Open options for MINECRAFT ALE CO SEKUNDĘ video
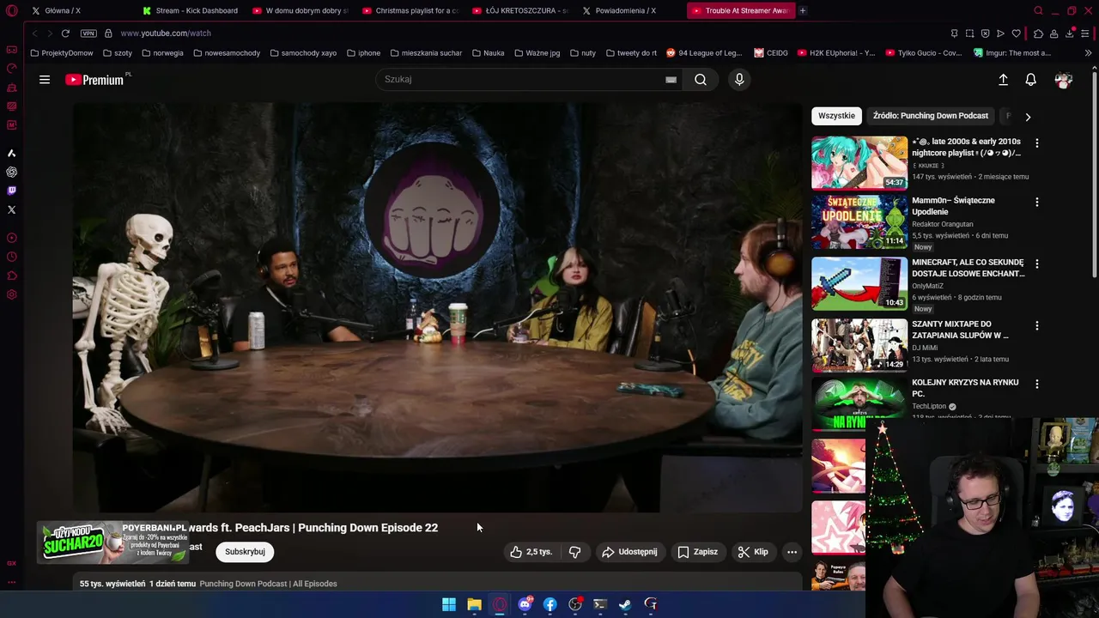The height and width of the screenshot is (618, 1099). pos(1036,264)
